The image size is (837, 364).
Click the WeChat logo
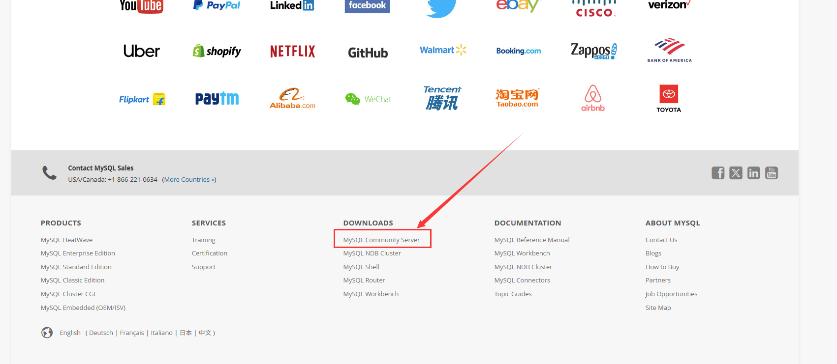point(368,99)
